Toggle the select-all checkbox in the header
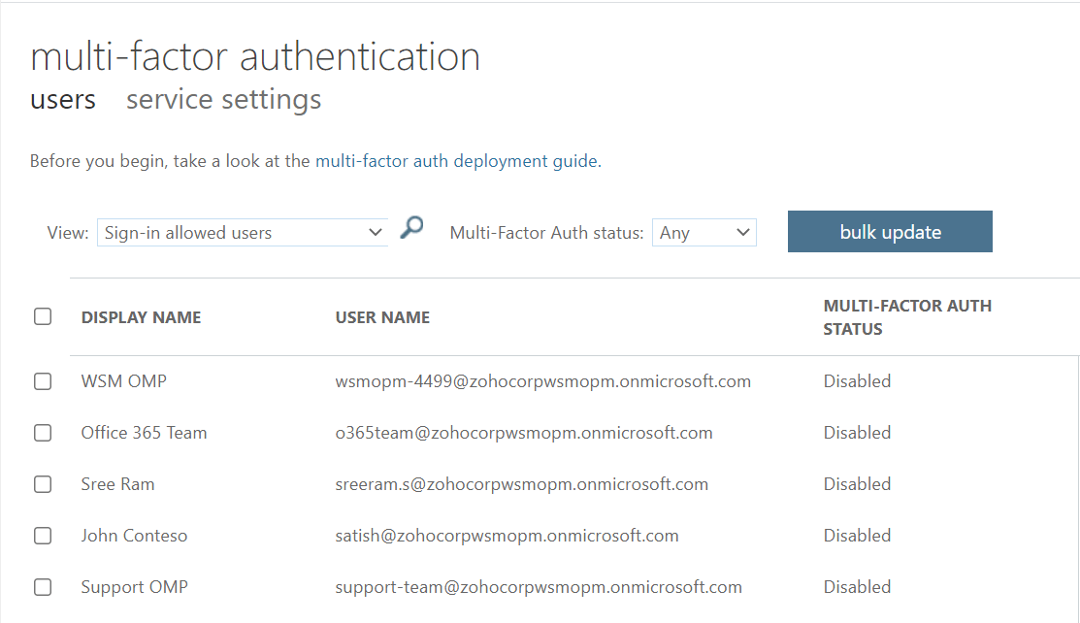This screenshot has width=1080, height=623. [43, 315]
